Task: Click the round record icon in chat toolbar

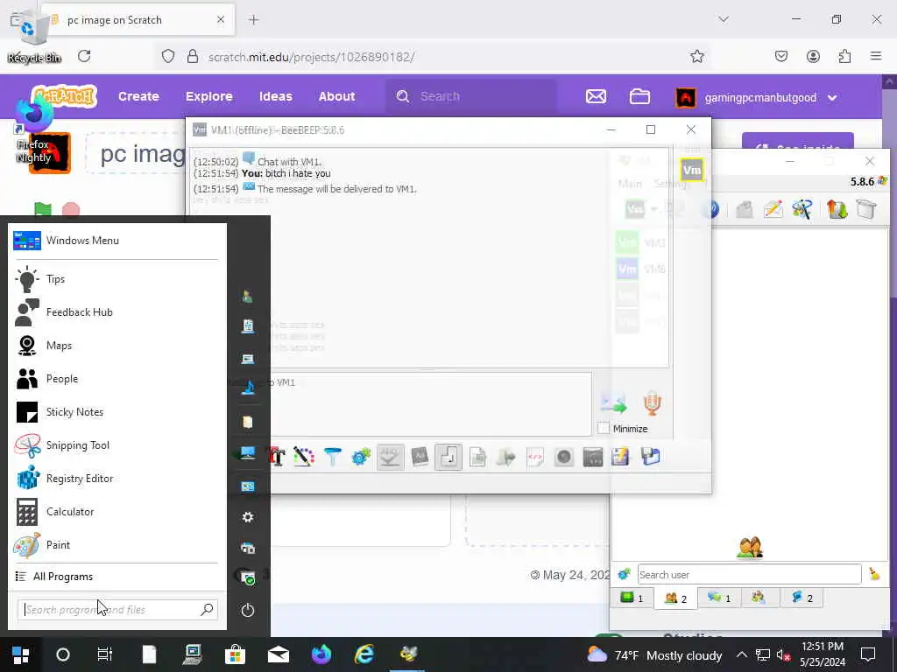Action: (563, 457)
